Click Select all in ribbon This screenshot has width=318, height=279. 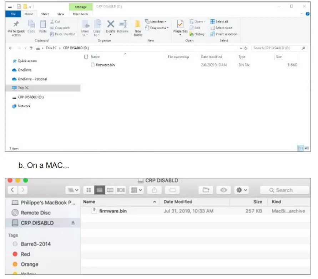pos(219,21)
